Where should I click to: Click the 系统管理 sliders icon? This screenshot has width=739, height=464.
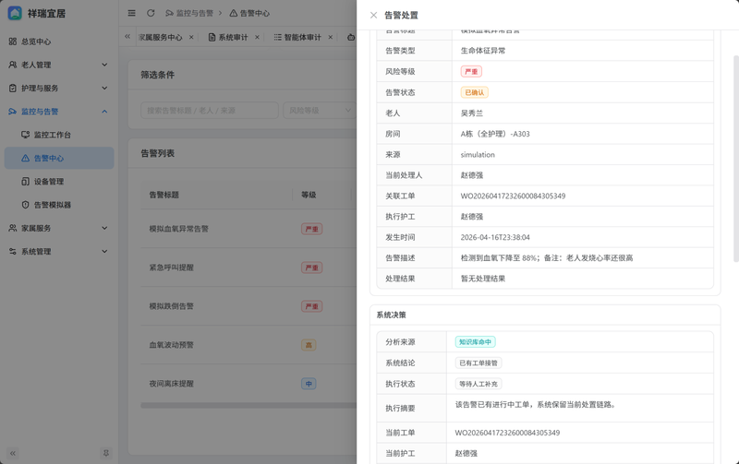pyautogui.click(x=13, y=251)
